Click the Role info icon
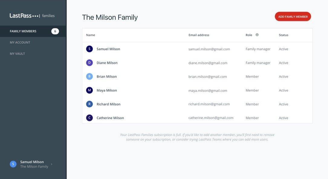Screen dimensions: 328x179 coord(257,35)
